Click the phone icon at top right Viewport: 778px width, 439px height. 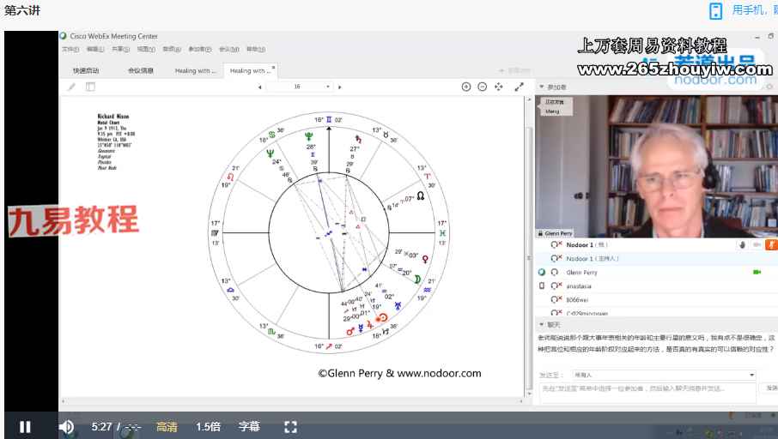715,11
